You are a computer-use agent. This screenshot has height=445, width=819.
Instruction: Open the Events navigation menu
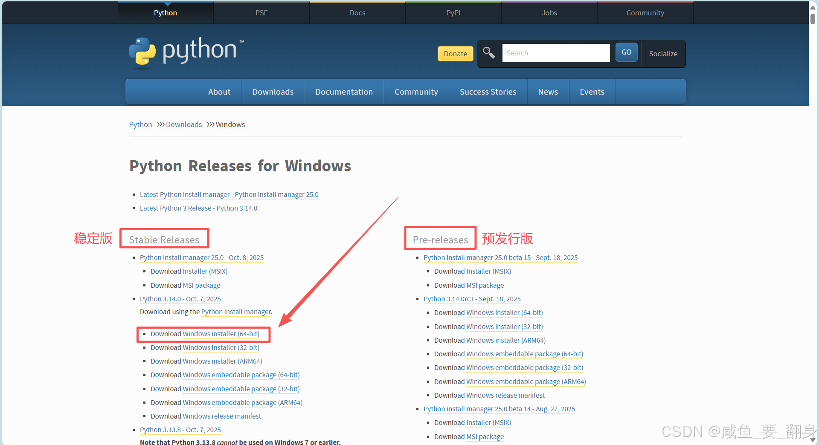click(x=592, y=92)
